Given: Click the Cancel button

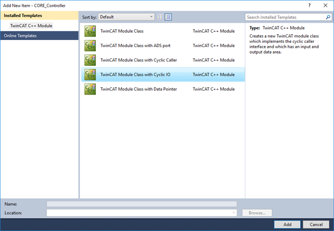Looking at the screenshot, I should coord(316,225).
